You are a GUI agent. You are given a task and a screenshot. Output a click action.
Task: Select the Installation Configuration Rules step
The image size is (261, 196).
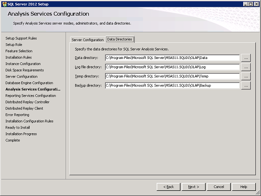tap(29, 121)
